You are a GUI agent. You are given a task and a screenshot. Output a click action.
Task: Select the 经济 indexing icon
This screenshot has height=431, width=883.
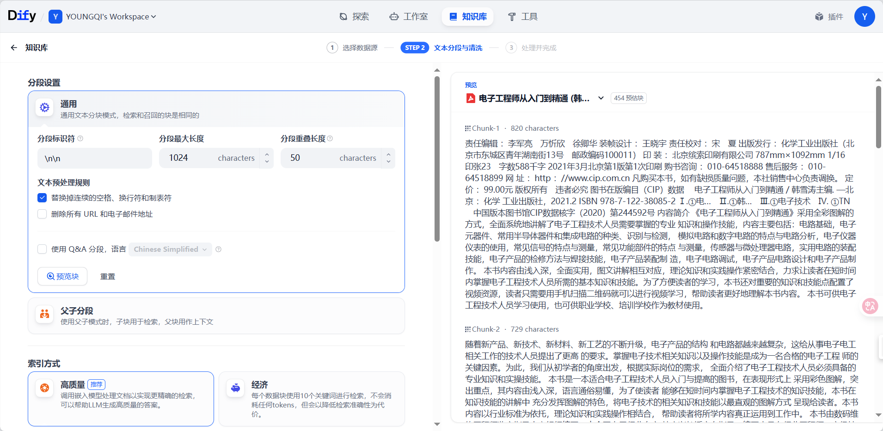click(235, 388)
